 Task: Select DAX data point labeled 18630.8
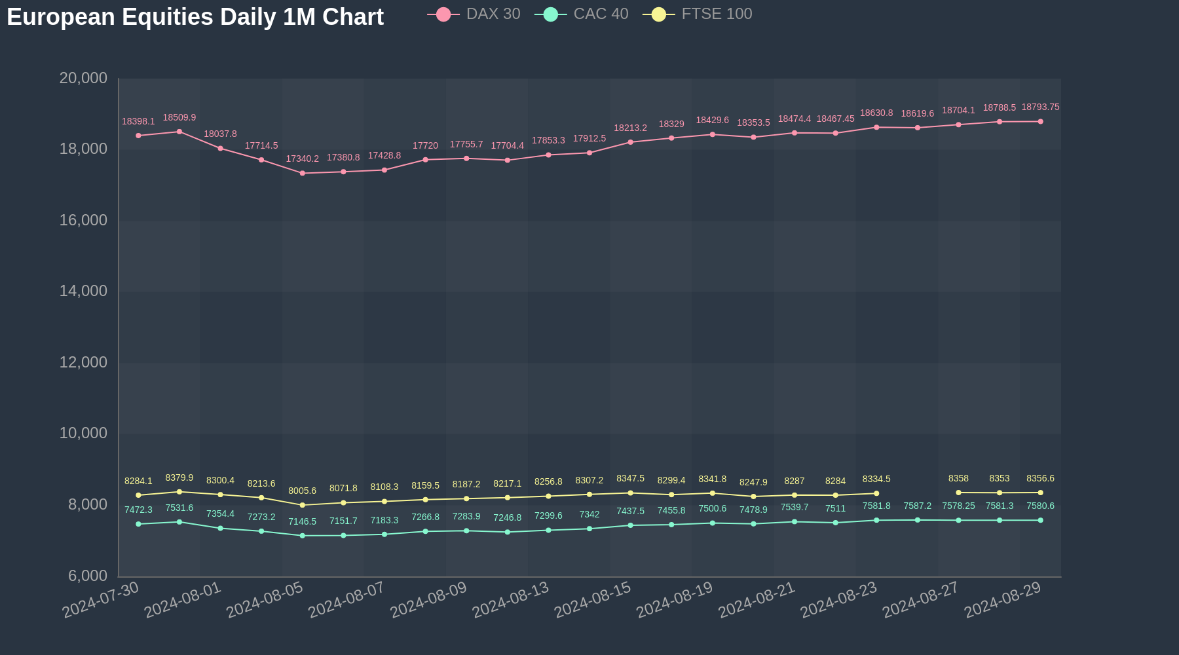click(876, 127)
